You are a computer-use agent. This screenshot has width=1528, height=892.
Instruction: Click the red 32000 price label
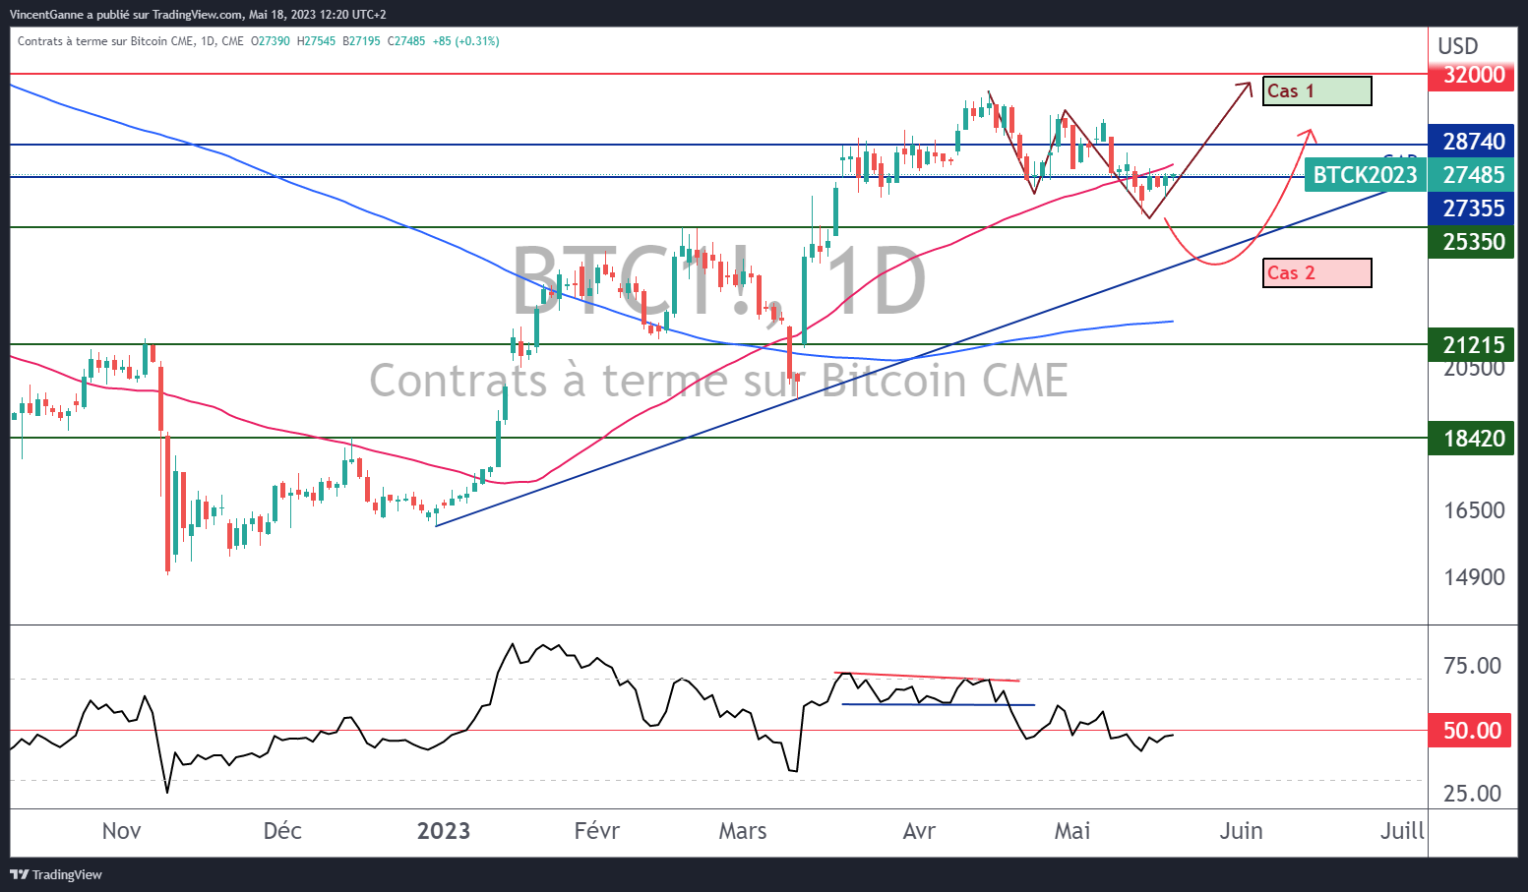[1473, 75]
